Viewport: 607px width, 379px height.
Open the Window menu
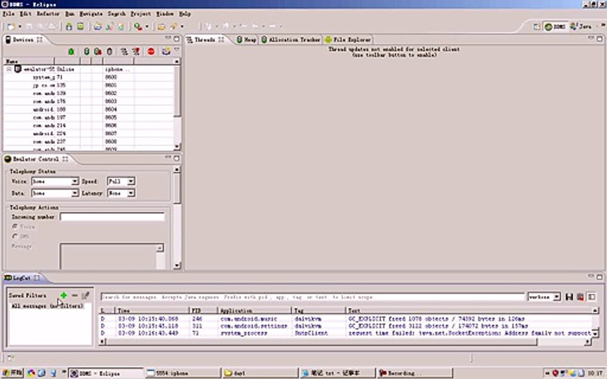click(x=164, y=14)
